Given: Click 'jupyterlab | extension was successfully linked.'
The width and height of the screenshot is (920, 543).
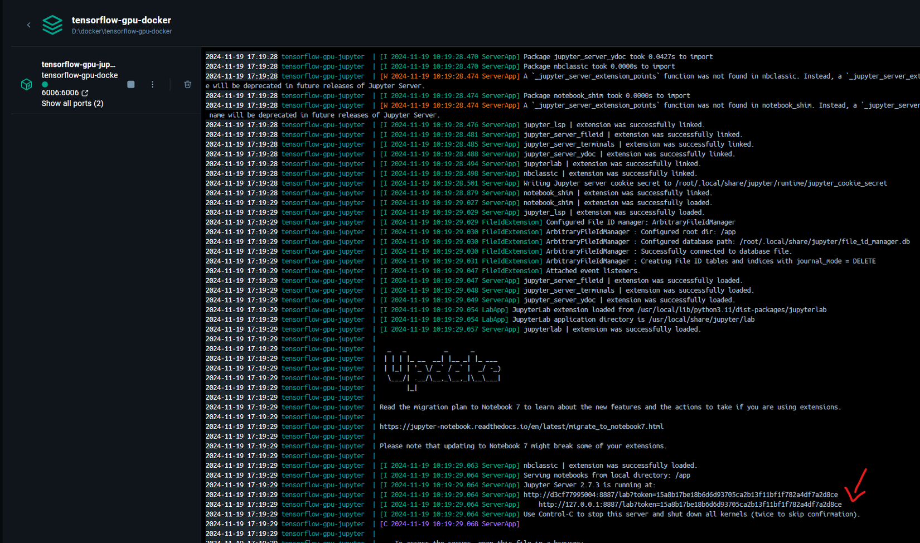Looking at the screenshot, I should [612, 164].
